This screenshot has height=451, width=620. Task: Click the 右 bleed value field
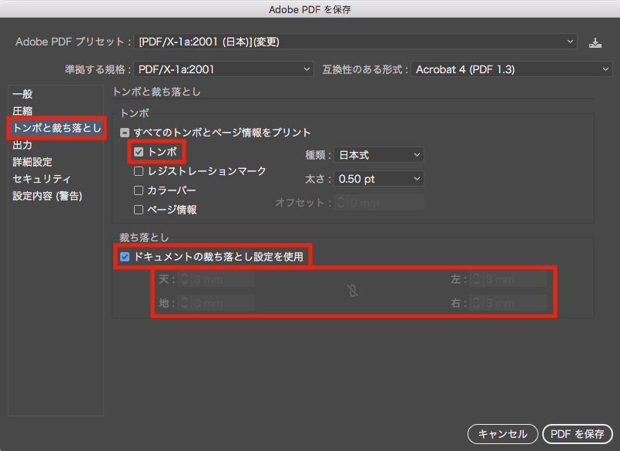(515, 303)
